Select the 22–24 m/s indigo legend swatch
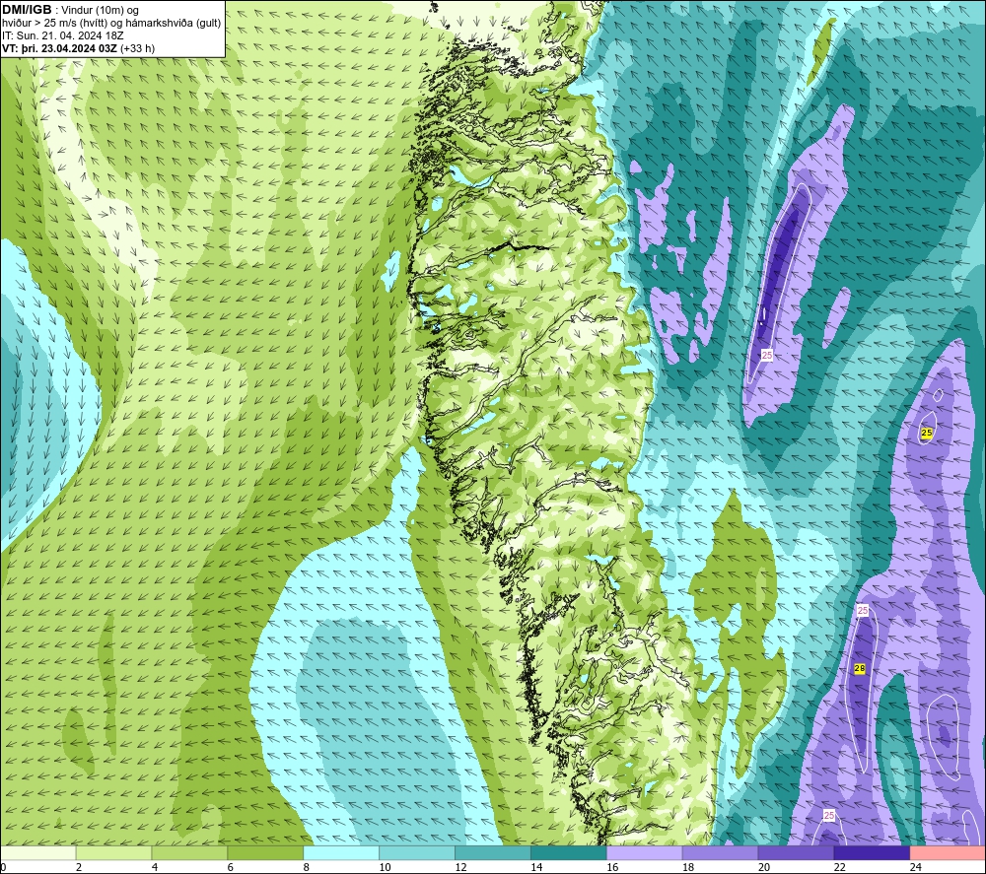The width and height of the screenshot is (986, 874). [x=872, y=852]
